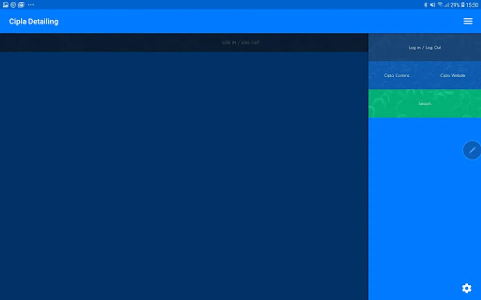Tap the round pencil edit button
The image size is (481, 300).
(x=472, y=150)
